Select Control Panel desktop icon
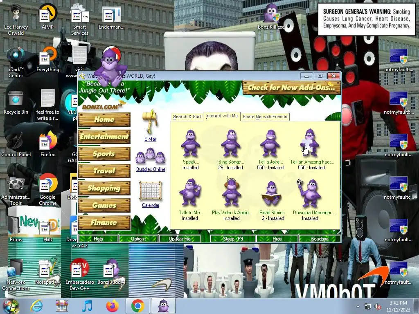The width and height of the screenshot is (419, 314). tap(16, 144)
